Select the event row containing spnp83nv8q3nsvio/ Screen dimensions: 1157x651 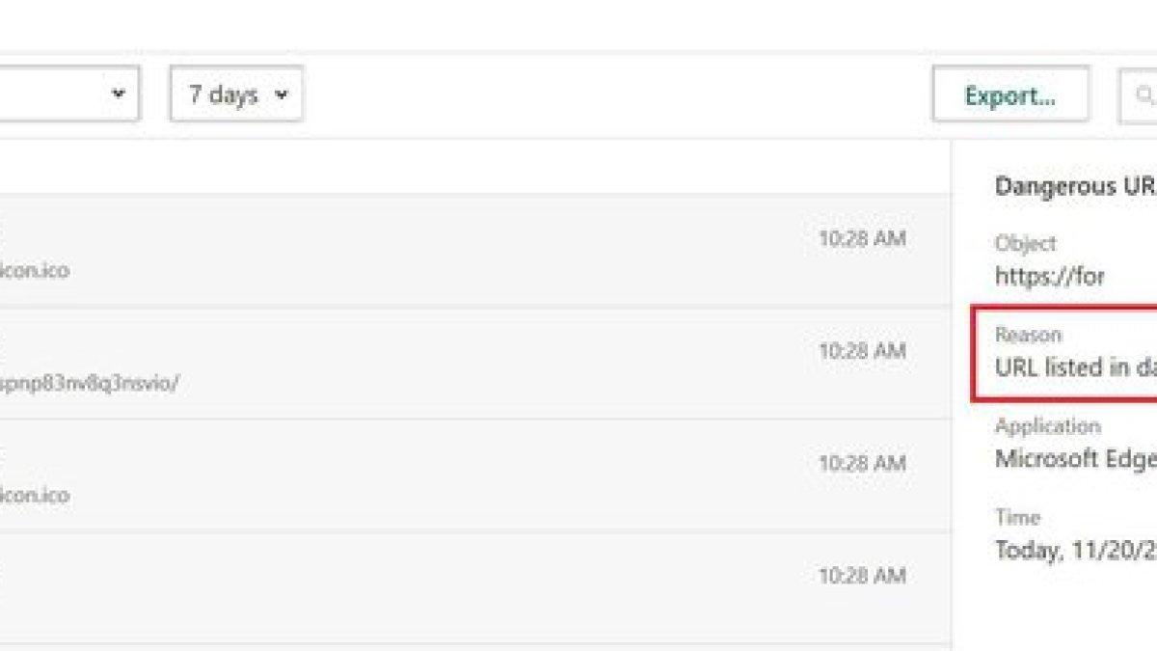[x=471, y=364]
